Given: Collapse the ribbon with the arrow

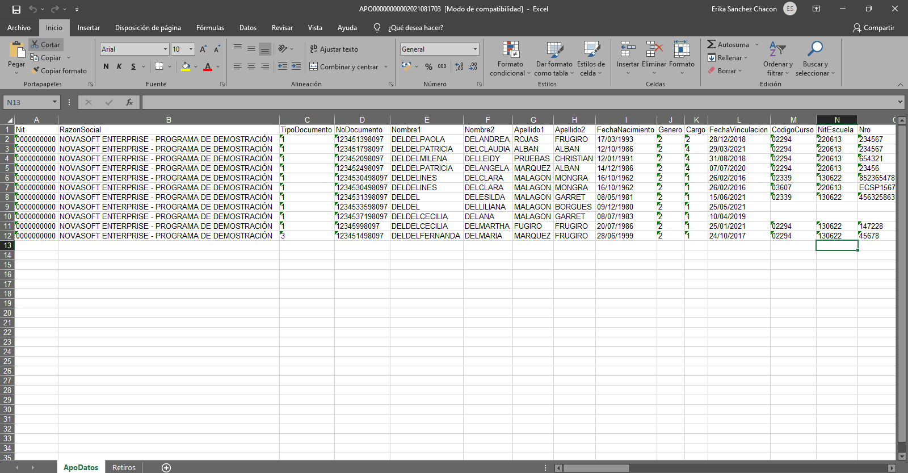Looking at the screenshot, I should 900,85.
